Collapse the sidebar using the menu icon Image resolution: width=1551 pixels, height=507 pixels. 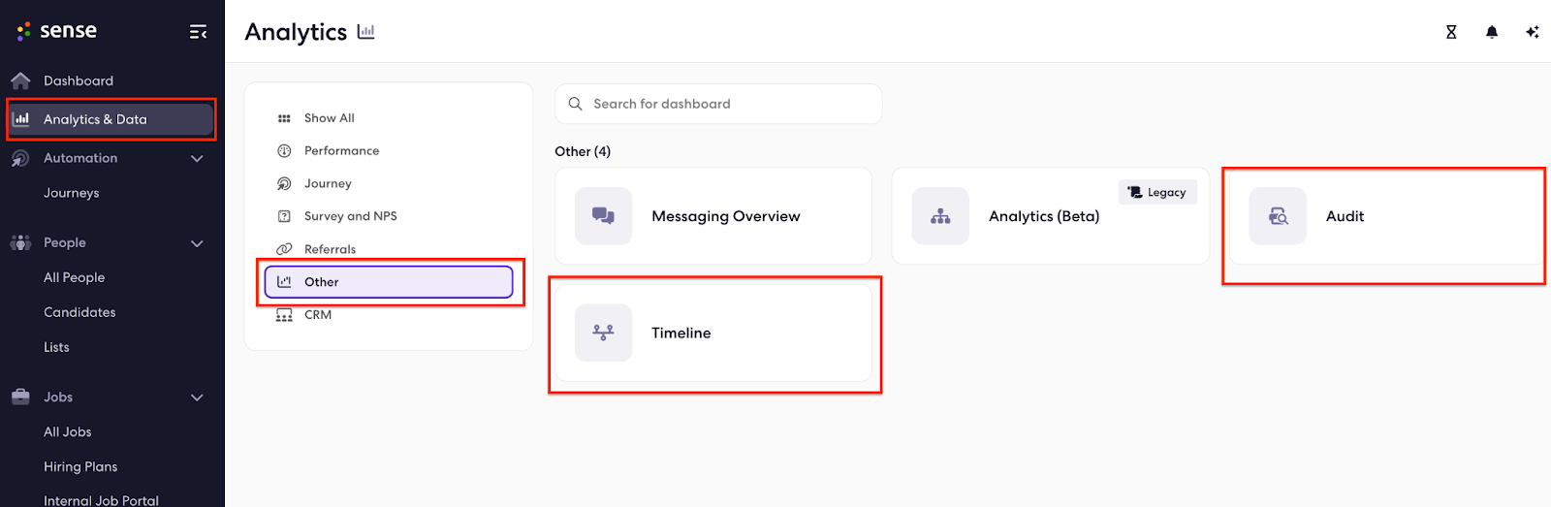(198, 32)
